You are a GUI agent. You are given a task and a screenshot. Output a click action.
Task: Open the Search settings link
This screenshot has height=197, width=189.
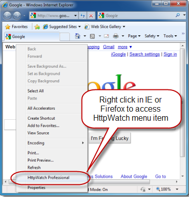pos(144,54)
